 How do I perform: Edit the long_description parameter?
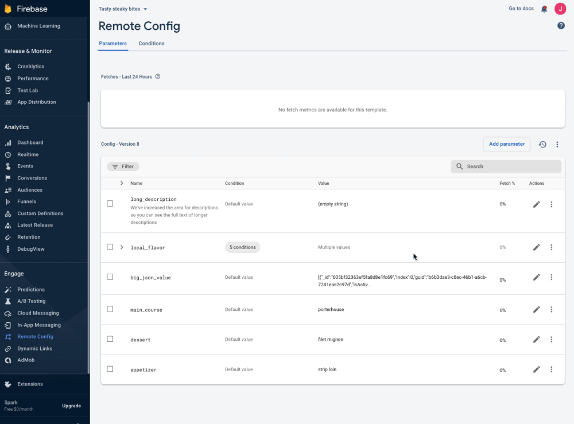(x=537, y=204)
